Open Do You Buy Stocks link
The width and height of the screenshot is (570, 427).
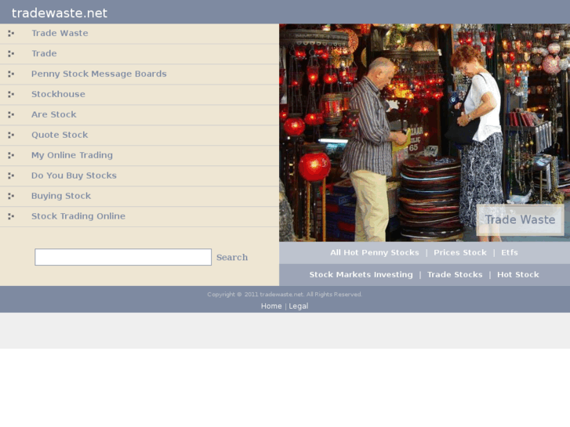(x=74, y=176)
